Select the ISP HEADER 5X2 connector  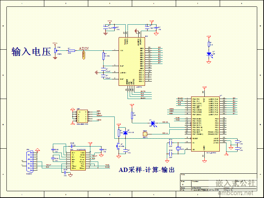[x=82, y=117]
